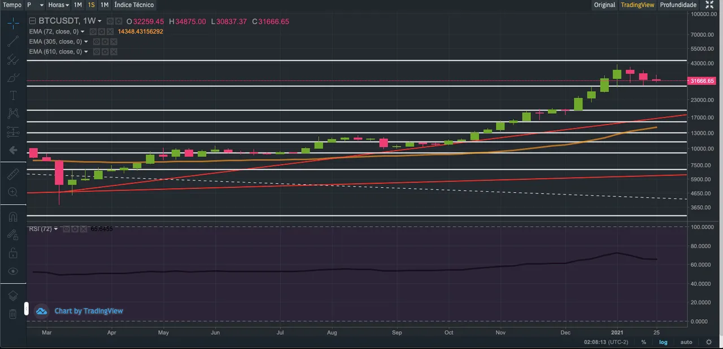This screenshot has height=349, width=723.
Task: Open the pitchfork drawing tools
Action: (13, 59)
